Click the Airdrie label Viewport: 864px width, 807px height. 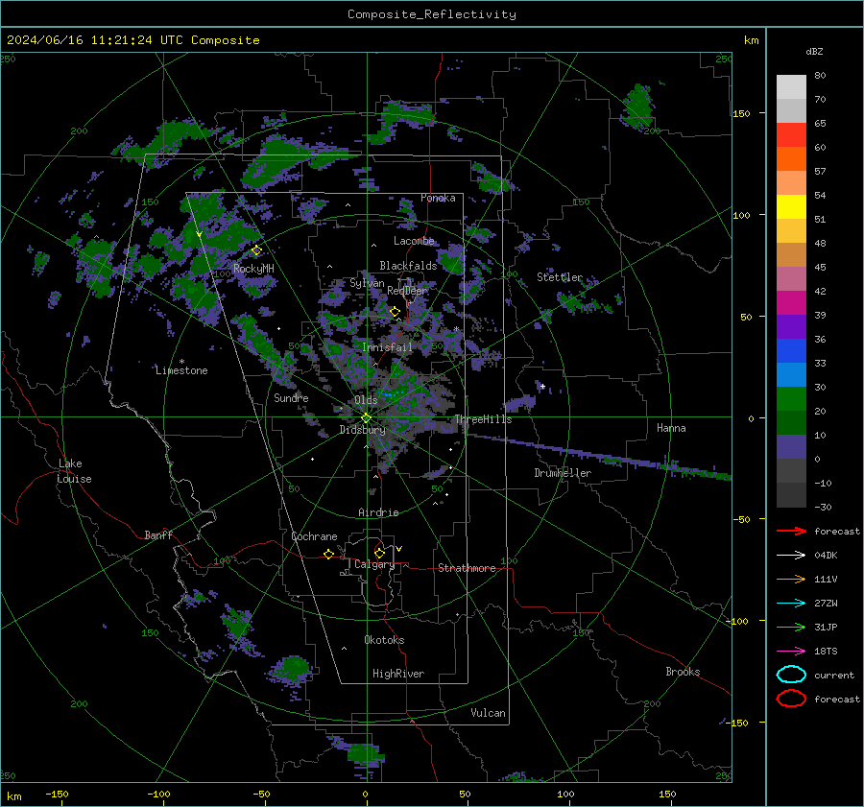(378, 512)
